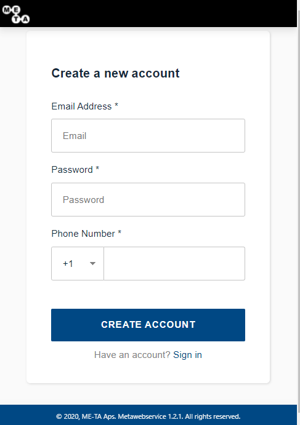This screenshot has width=300, height=425.
Task: Click the 'Phone Number *' label
Action: tap(86, 234)
